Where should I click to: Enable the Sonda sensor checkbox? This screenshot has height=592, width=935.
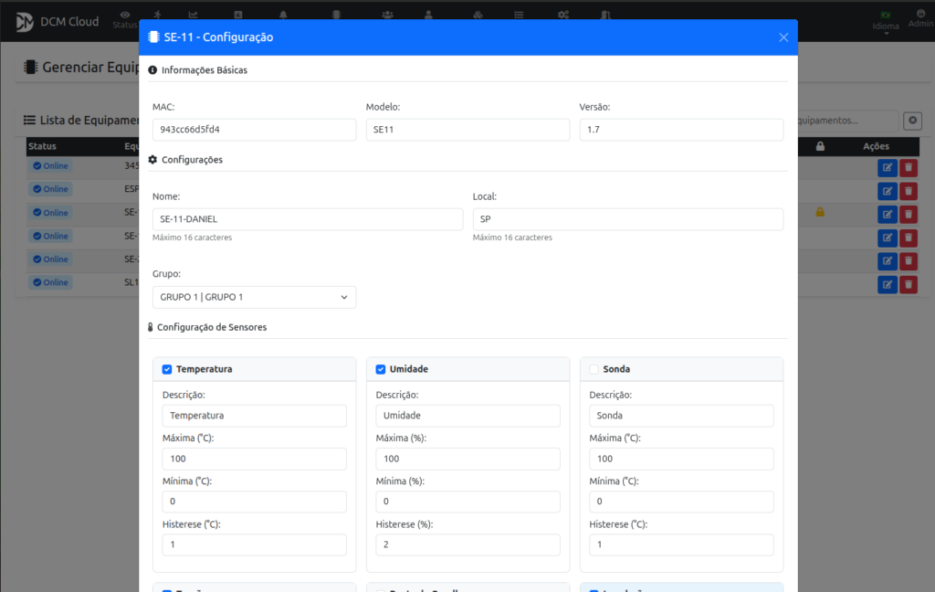(594, 369)
